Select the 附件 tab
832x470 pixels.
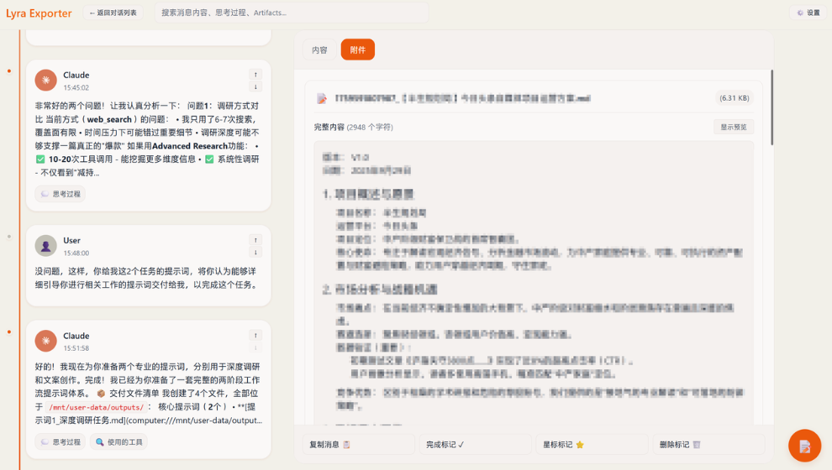357,50
